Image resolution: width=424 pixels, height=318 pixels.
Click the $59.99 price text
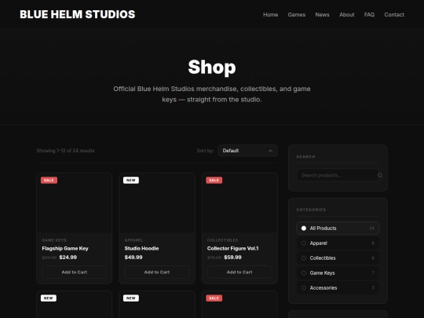coord(232,258)
